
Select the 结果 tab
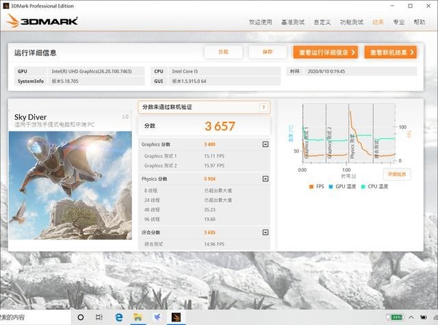(x=378, y=22)
